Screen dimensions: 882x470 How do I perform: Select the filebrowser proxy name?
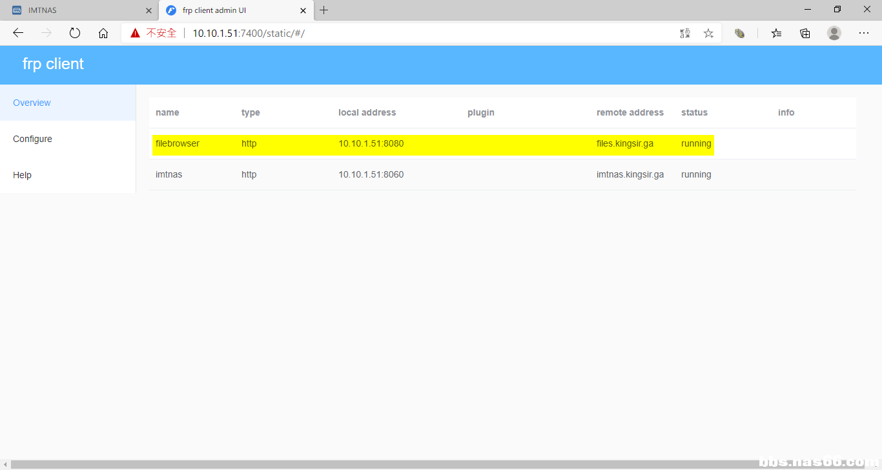pos(178,143)
